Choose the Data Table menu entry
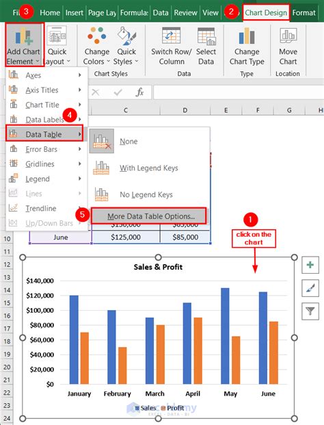This screenshot has width=324, height=425. (44, 134)
